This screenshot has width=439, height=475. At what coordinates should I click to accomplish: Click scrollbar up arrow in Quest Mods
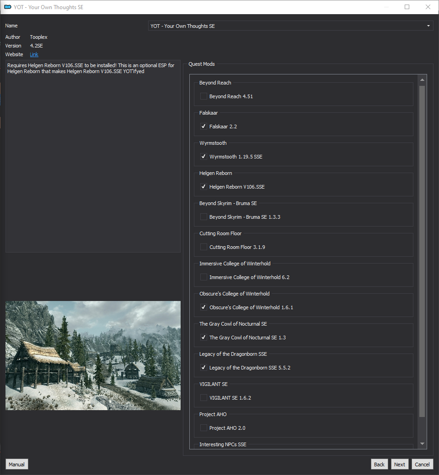[422, 80]
